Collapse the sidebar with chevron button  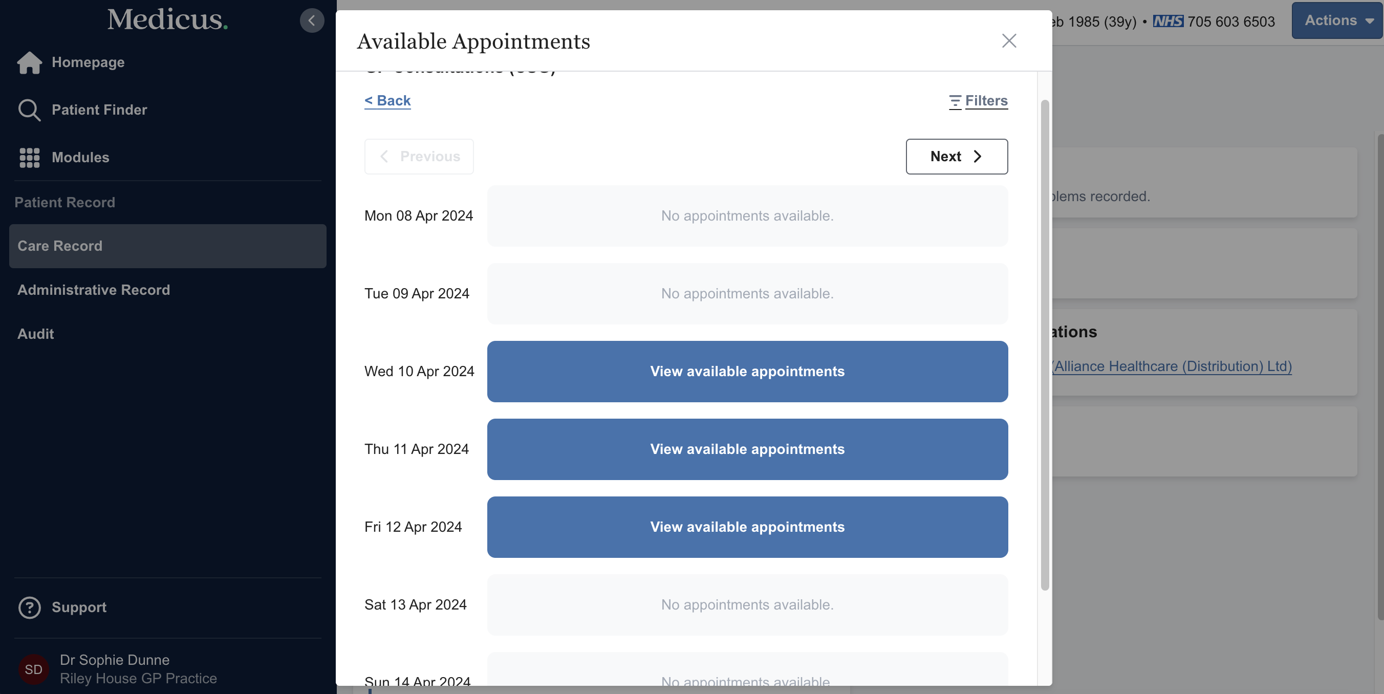point(312,20)
